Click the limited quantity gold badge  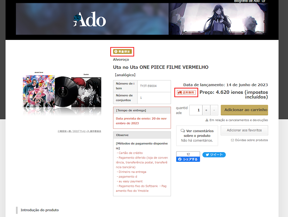[x=122, y=52]
